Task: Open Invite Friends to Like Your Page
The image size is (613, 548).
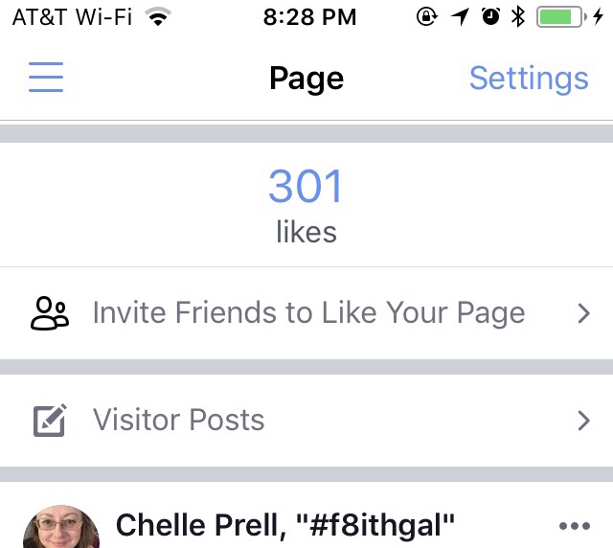Action: [308, 313]
